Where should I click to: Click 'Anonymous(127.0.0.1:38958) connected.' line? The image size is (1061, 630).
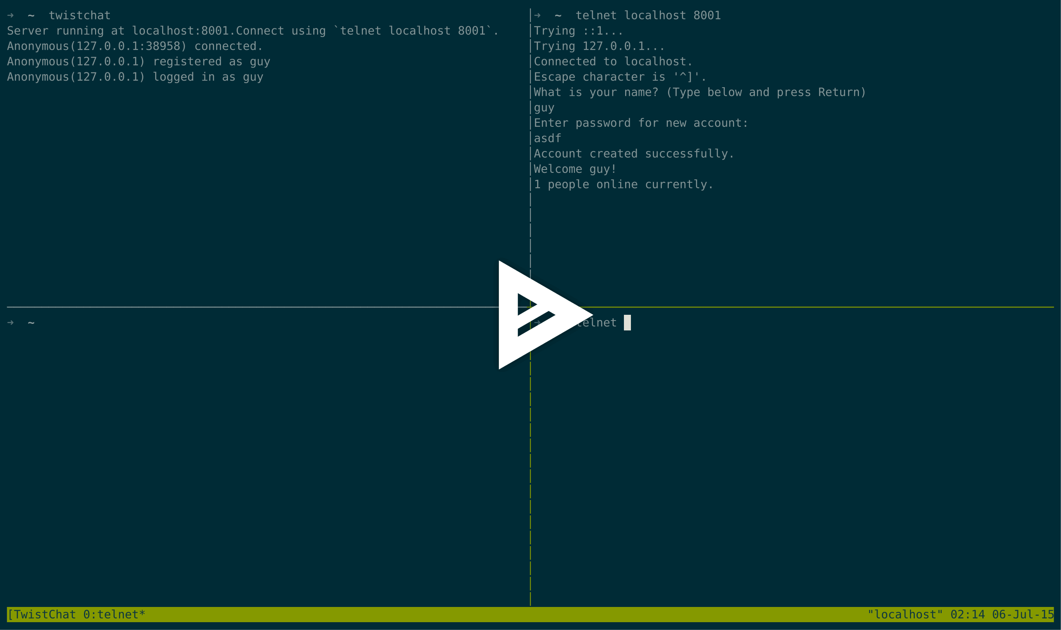click(135, 46)
